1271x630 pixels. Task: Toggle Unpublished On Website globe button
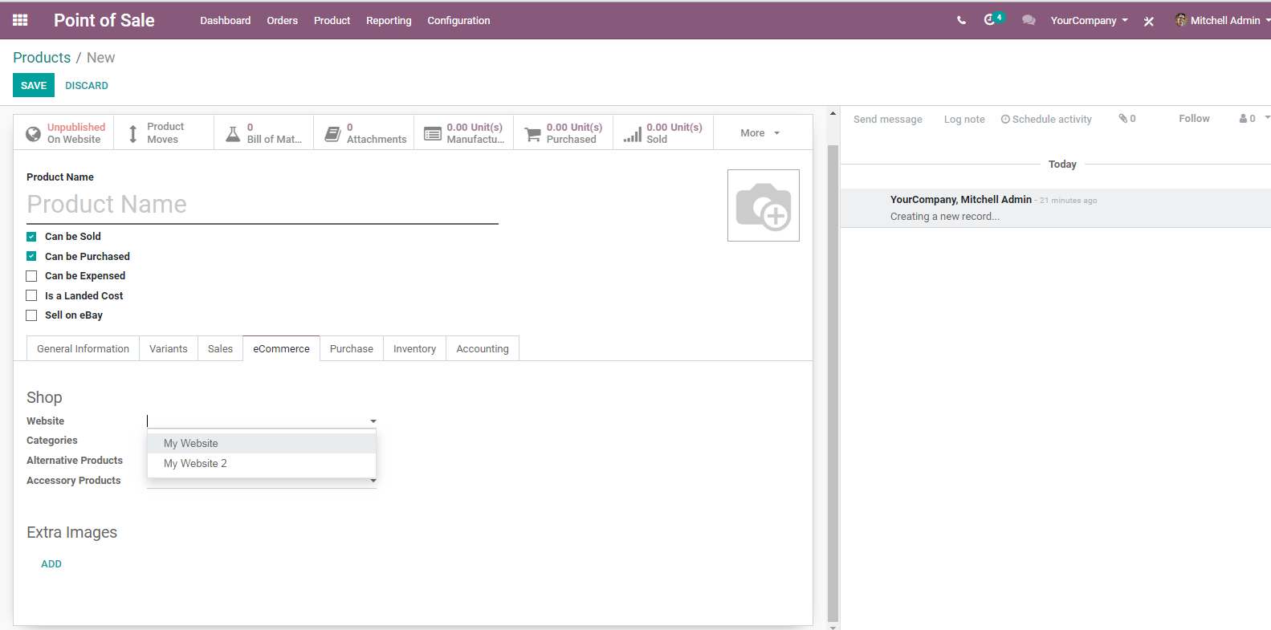(63, 133)
